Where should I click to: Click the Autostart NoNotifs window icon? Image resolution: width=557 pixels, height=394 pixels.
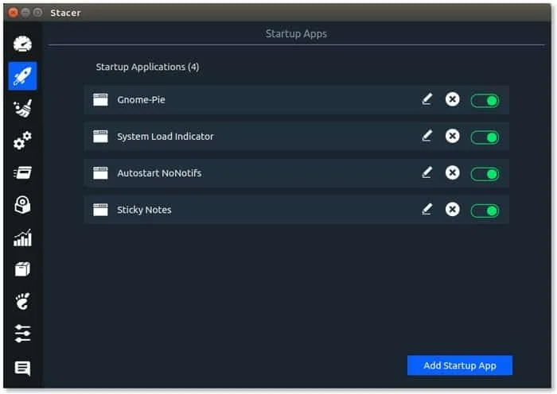pos(100,173)
